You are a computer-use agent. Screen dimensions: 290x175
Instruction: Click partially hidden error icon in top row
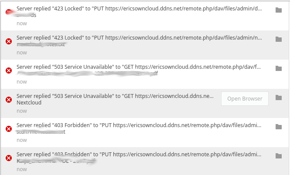pos(9,12)
